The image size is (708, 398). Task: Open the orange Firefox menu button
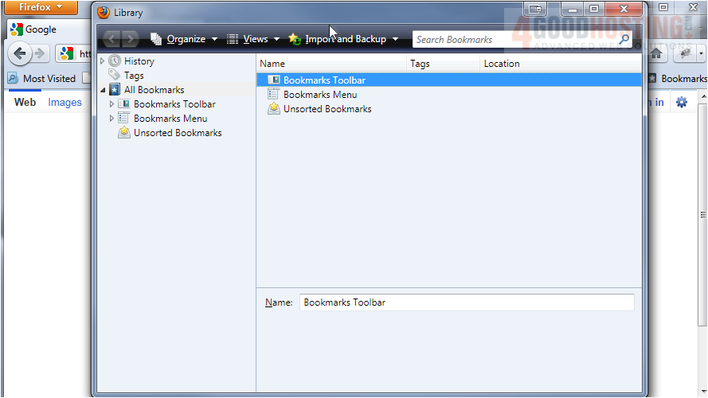pos(40,7)
